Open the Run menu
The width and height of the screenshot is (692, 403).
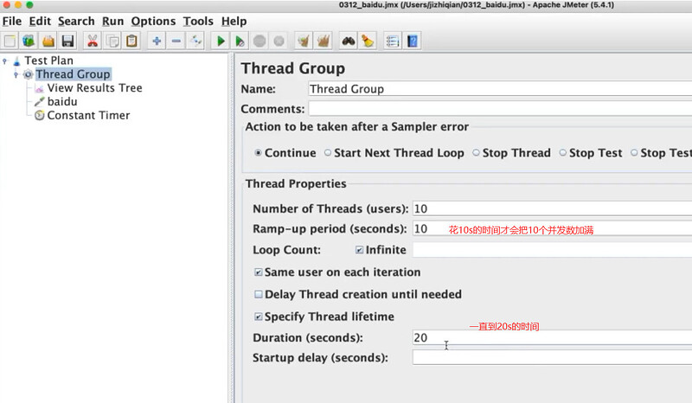coord(113,21)
